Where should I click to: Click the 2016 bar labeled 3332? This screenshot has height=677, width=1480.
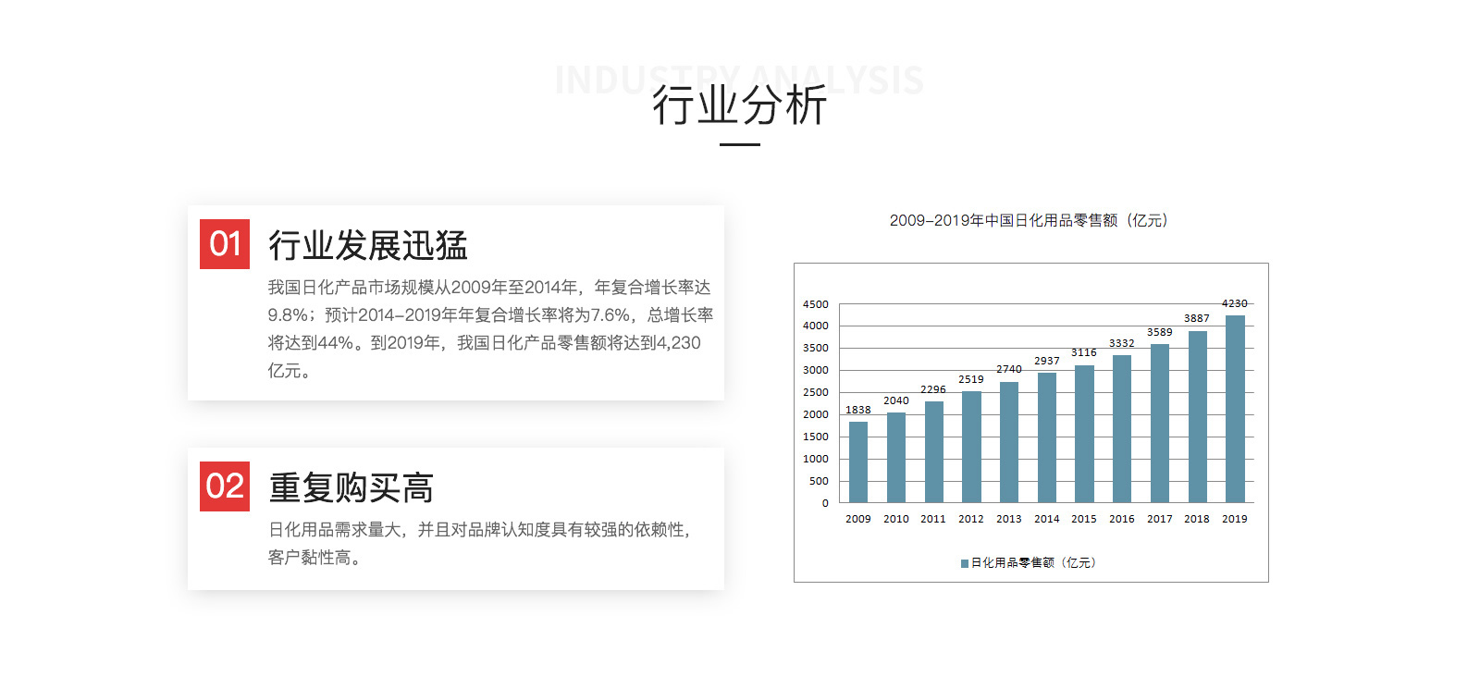(1122, 429)
